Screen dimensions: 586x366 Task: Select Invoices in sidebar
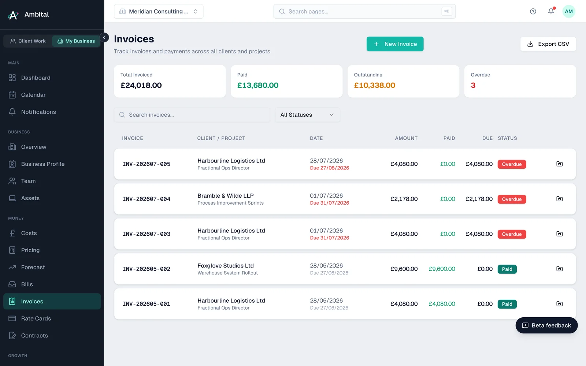click(52, 301)
